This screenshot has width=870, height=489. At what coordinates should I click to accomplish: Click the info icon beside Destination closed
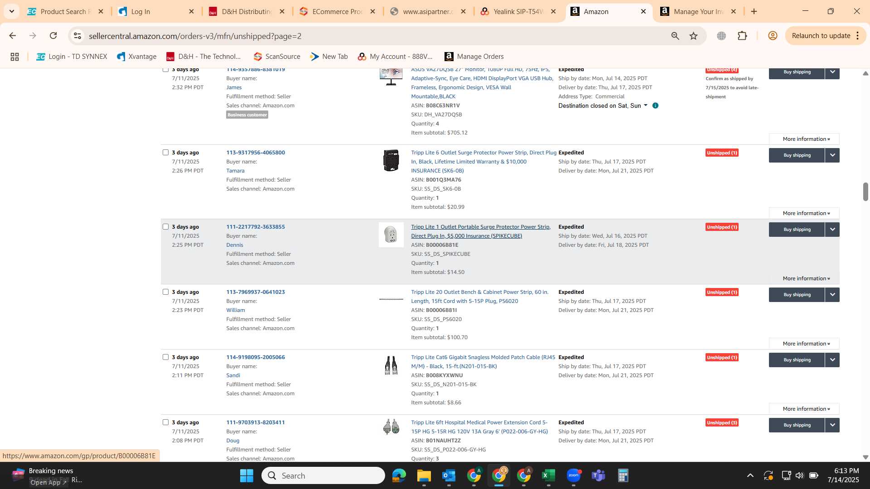click(x=655, y=105)
